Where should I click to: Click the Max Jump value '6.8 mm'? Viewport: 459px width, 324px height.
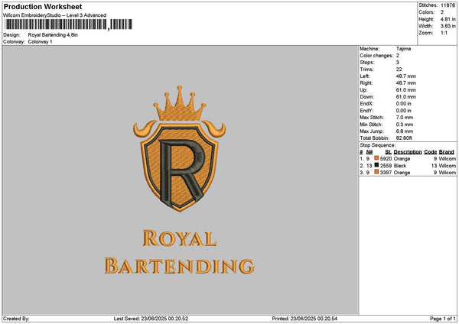coord(405,131)
